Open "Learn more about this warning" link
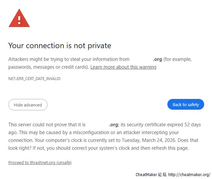Viewport: 212px width, 179px height. (123, 67)
